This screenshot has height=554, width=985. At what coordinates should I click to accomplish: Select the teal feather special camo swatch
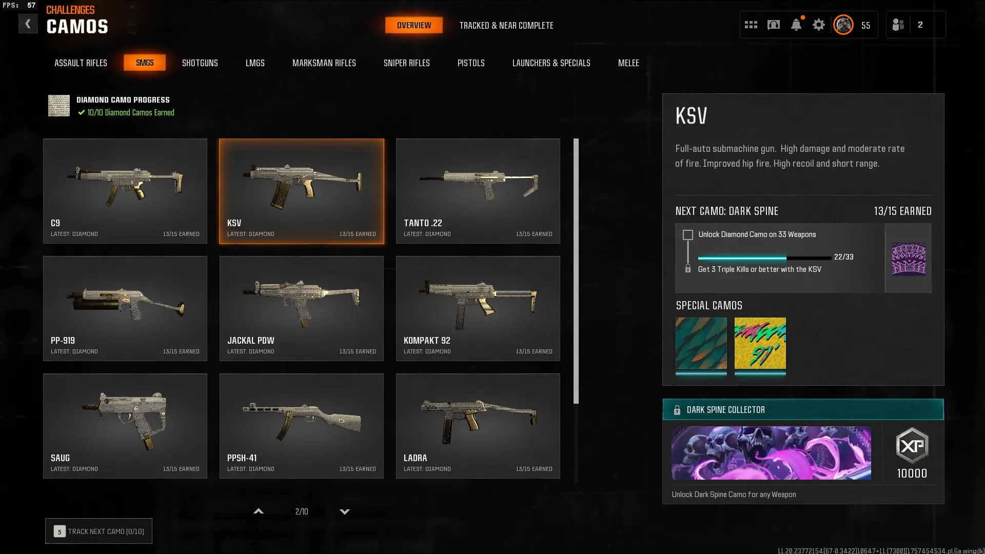coord(701,343)
